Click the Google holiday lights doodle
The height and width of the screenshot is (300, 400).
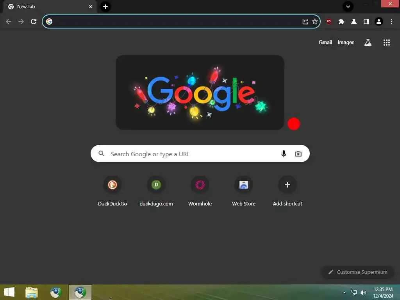tap(200, 92)
